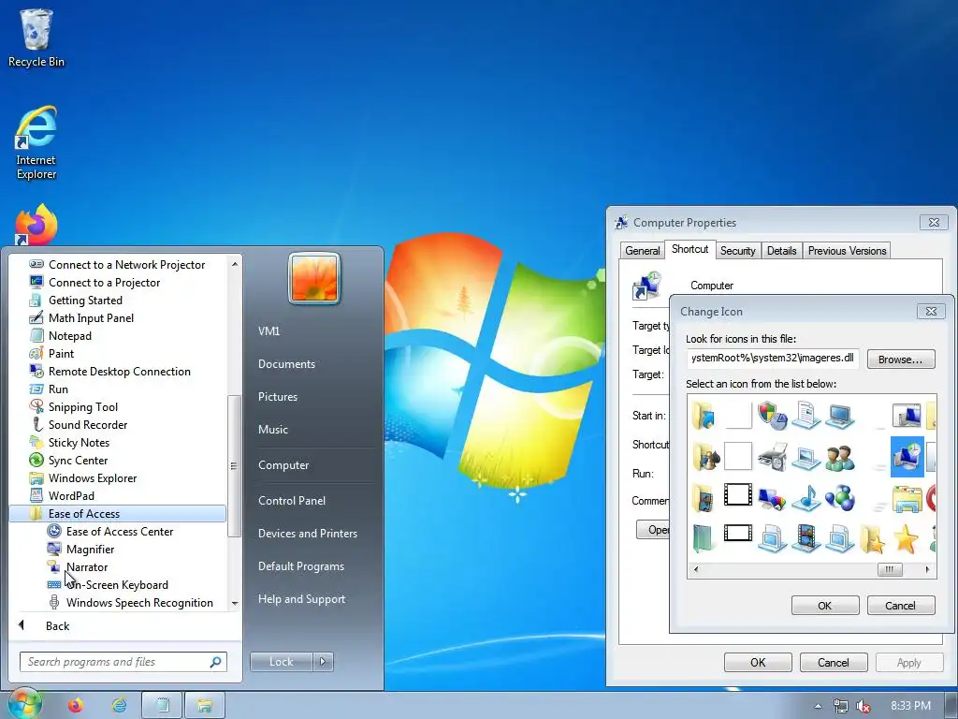Click OK in Computer Properties window
This screenshot has width=958, height=719.
[x=758, y=662]
